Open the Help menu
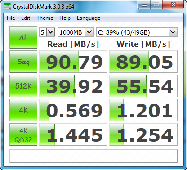This screenshot has height=170, width=187. (x=65, y=18)
